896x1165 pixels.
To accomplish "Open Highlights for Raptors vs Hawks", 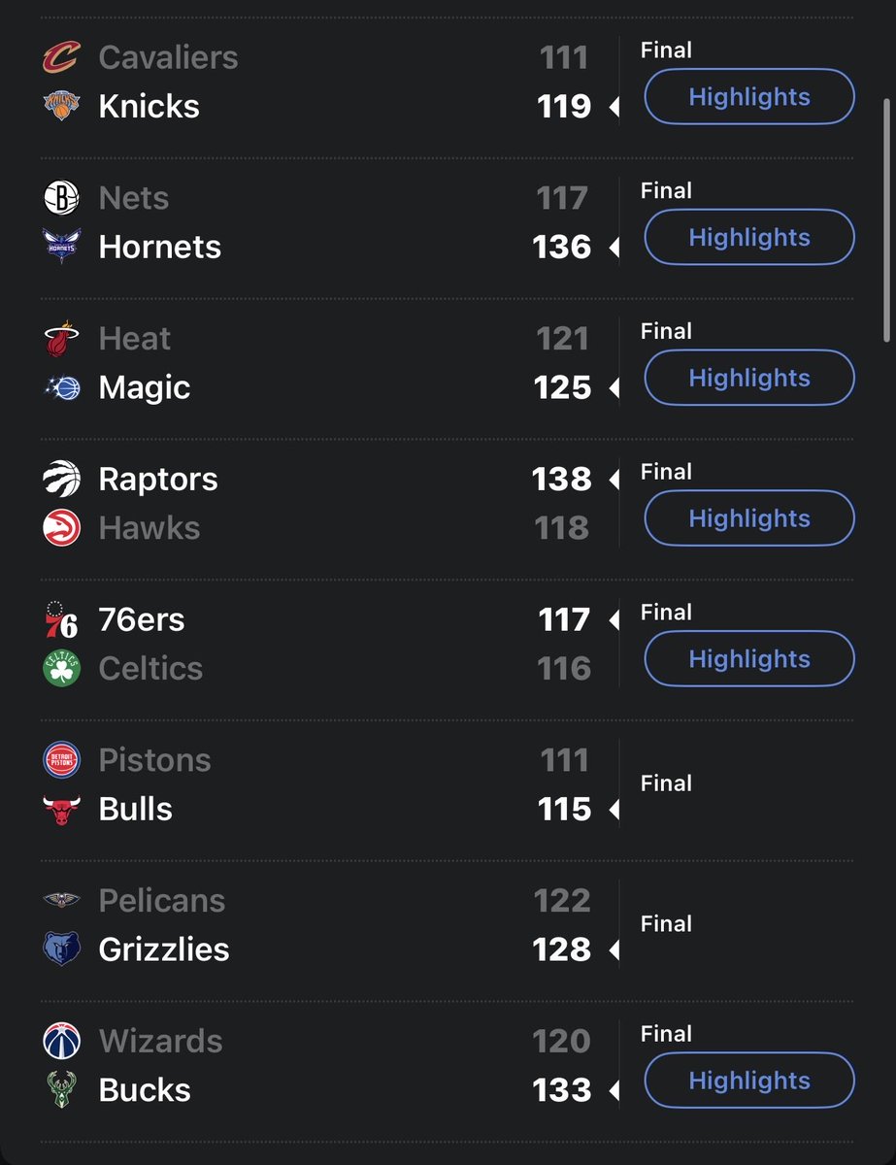I will coord(749,518).
